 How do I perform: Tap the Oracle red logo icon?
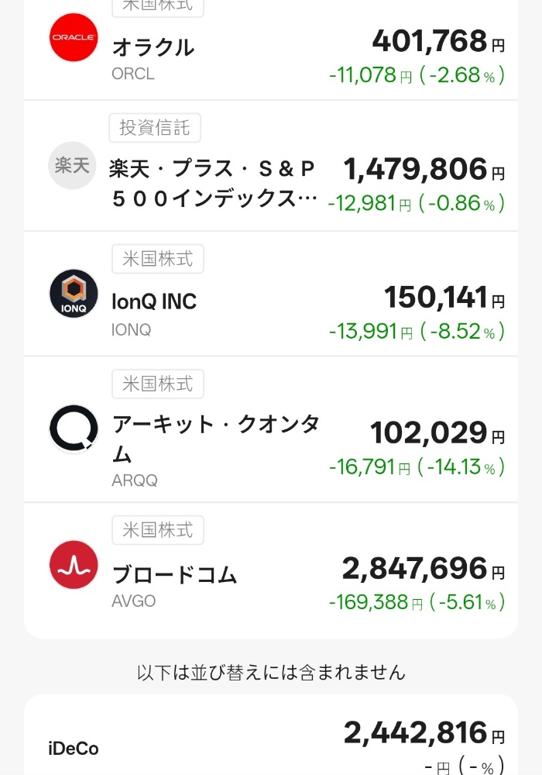[x=74, y=37]
